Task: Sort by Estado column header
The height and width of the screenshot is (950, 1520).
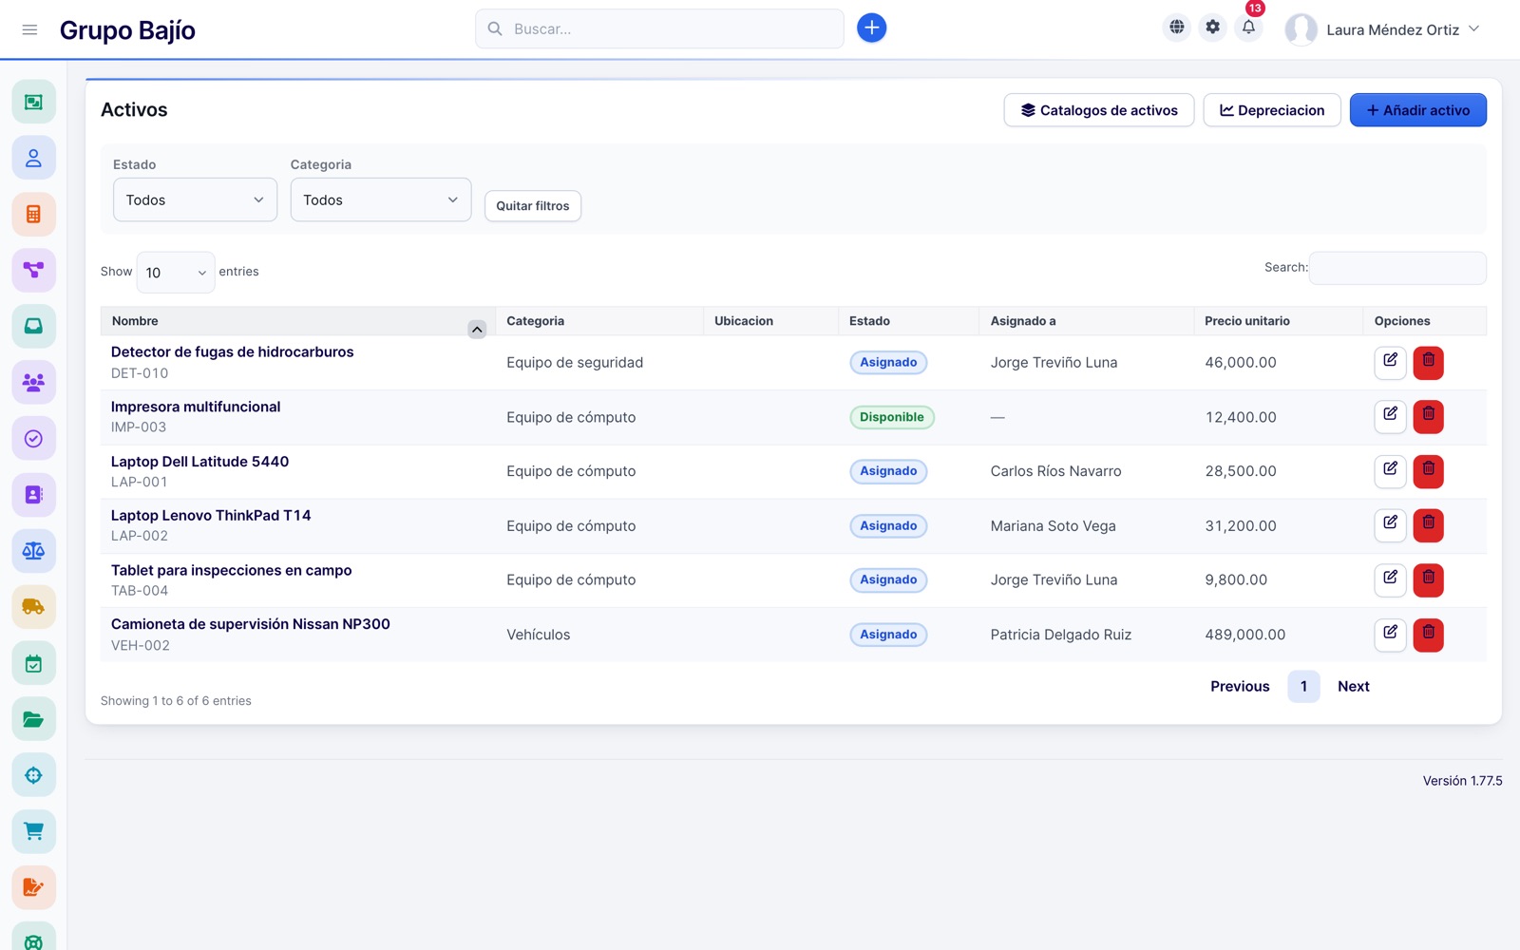Action: pos(908,321)
